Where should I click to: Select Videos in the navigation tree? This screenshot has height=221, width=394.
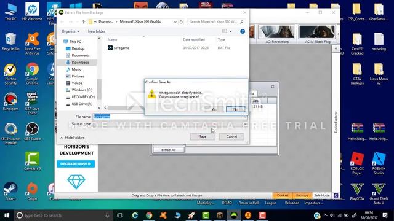click(76, 83)
